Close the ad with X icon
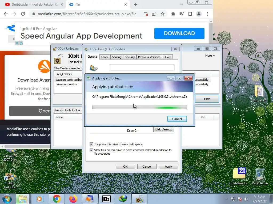The image size is (273, 204). pos(17,43)
